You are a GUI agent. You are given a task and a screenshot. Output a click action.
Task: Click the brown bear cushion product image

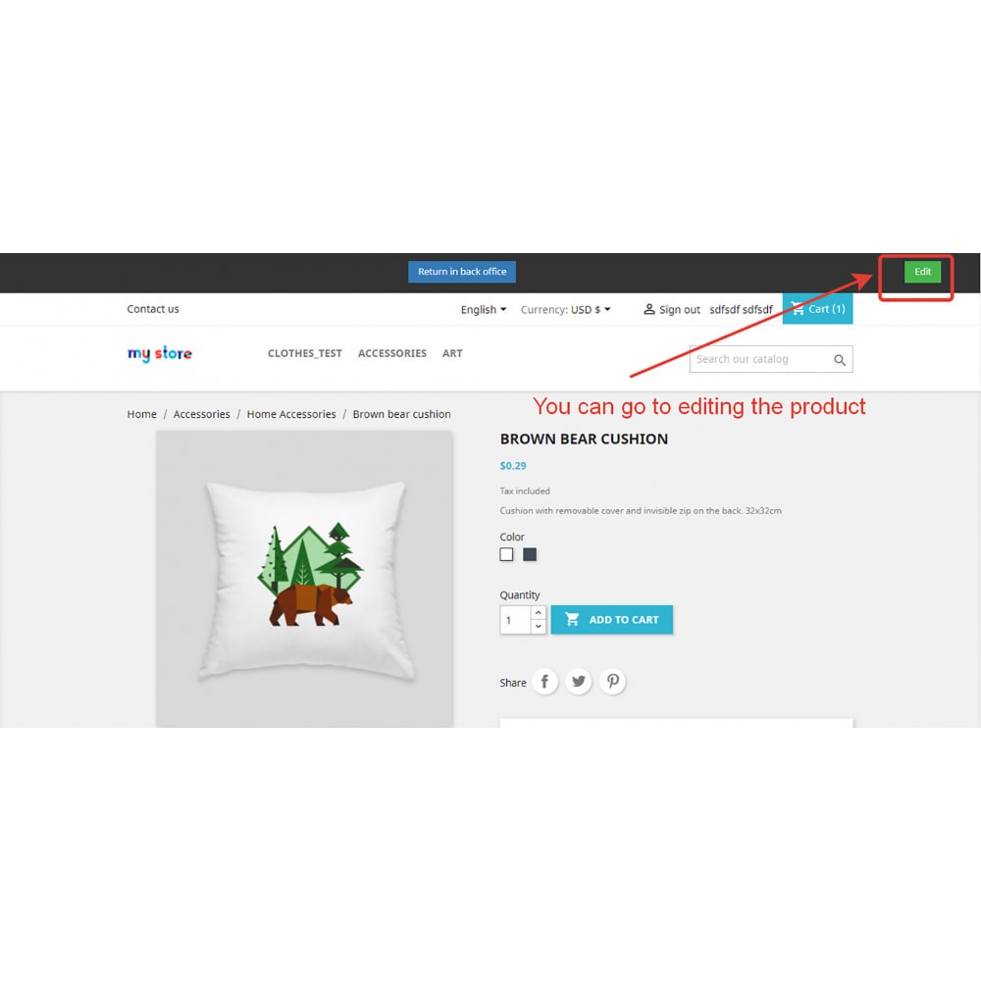pos(304,579)
